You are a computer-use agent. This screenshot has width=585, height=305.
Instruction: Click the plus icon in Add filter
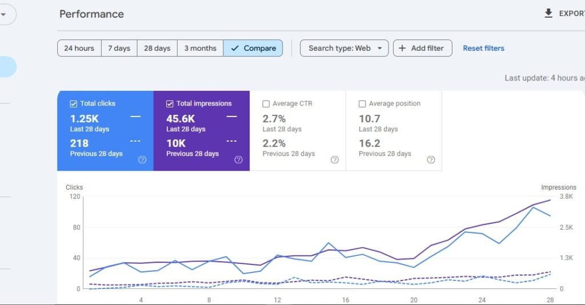tap(402, 49)
